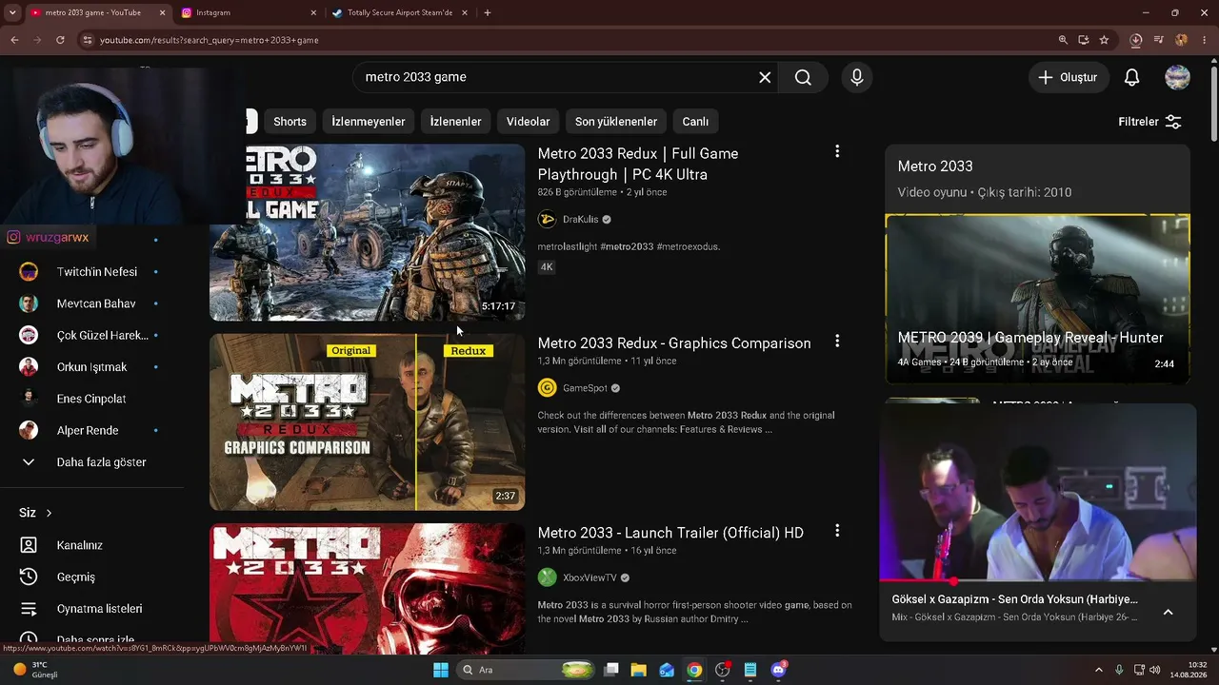Open options menu for Graphics Comparison video
1219x685 pixels.
pyautogui.click(x=837, y=341)
